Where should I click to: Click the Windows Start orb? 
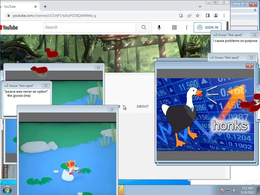click(x=7, y=190)
